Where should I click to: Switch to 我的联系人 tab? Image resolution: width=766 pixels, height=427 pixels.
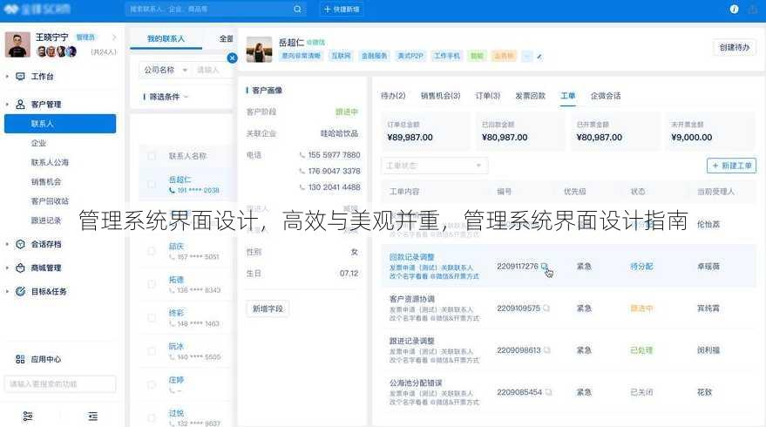[x=166, y=38]
